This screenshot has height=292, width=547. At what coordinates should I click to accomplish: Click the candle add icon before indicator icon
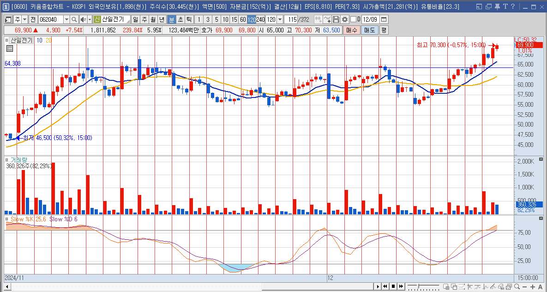(319, 19)
